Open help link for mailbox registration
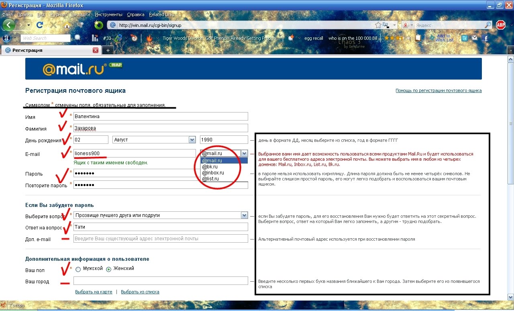 pyautogui.click(x=439, y=90)
